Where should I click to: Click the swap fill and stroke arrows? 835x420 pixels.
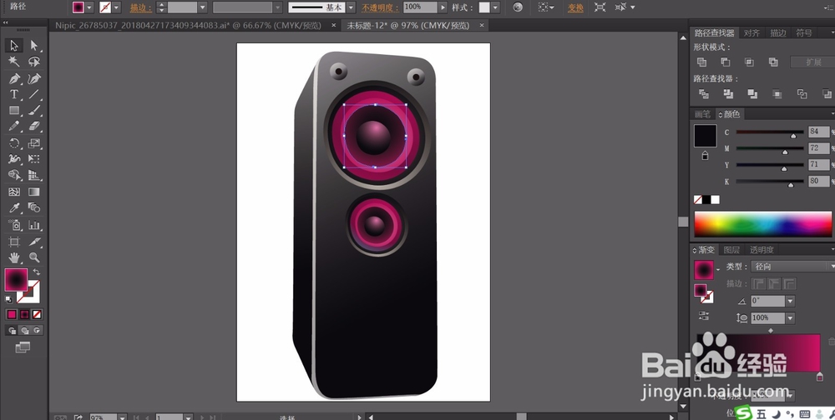coord(36,272)
